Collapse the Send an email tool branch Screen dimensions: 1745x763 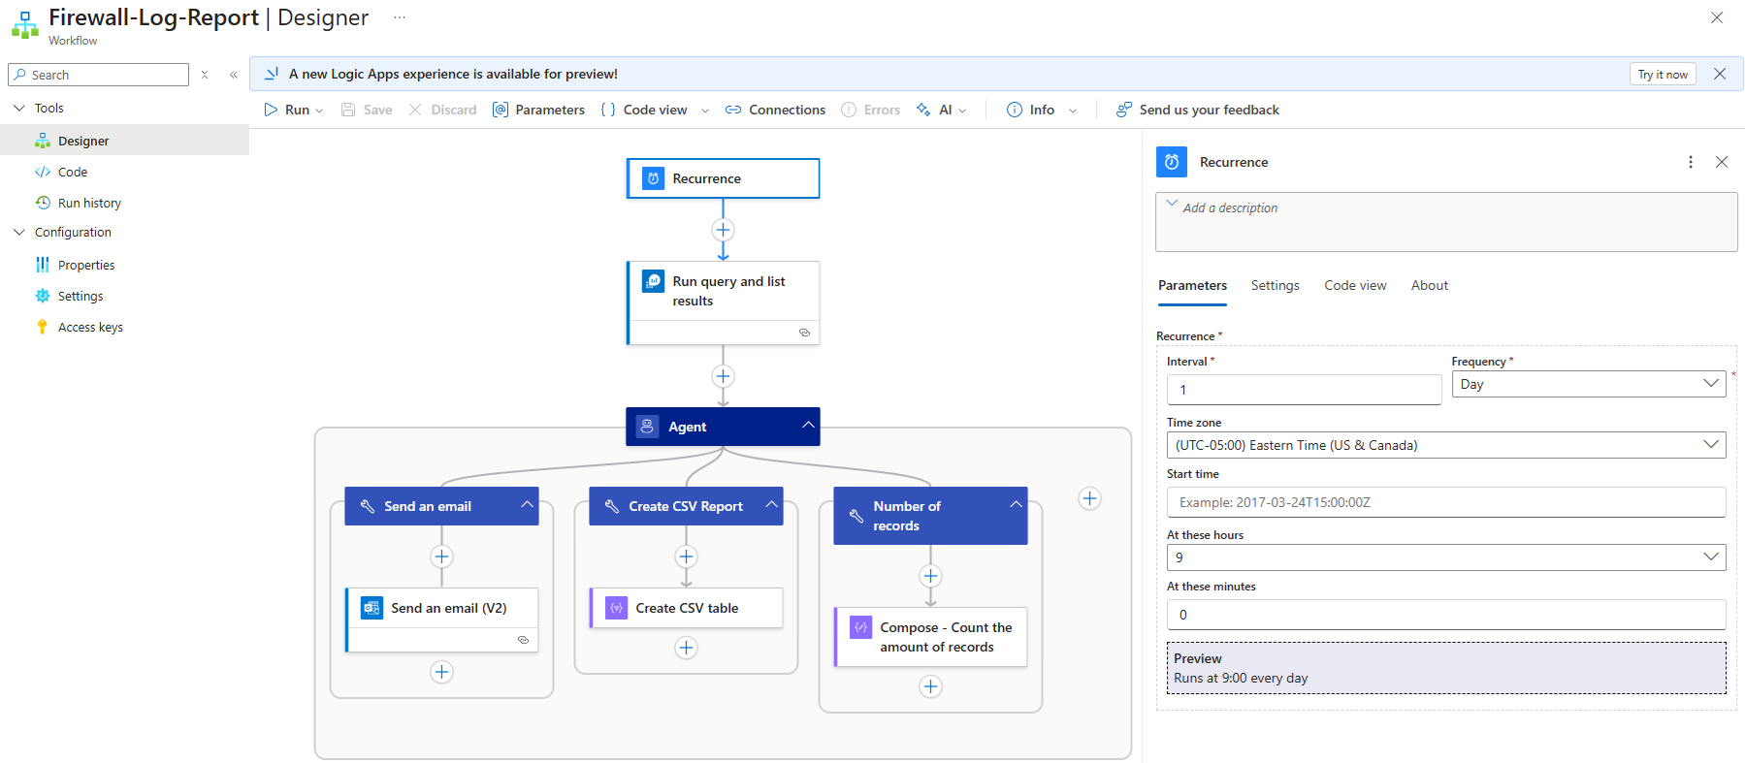[527, 505]
